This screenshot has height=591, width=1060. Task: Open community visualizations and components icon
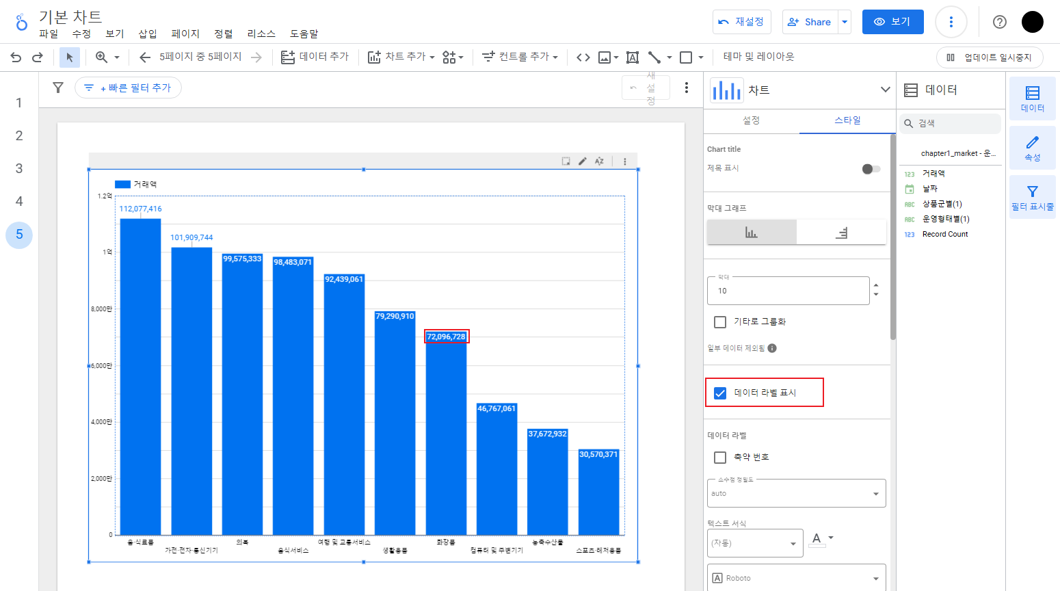449,57
